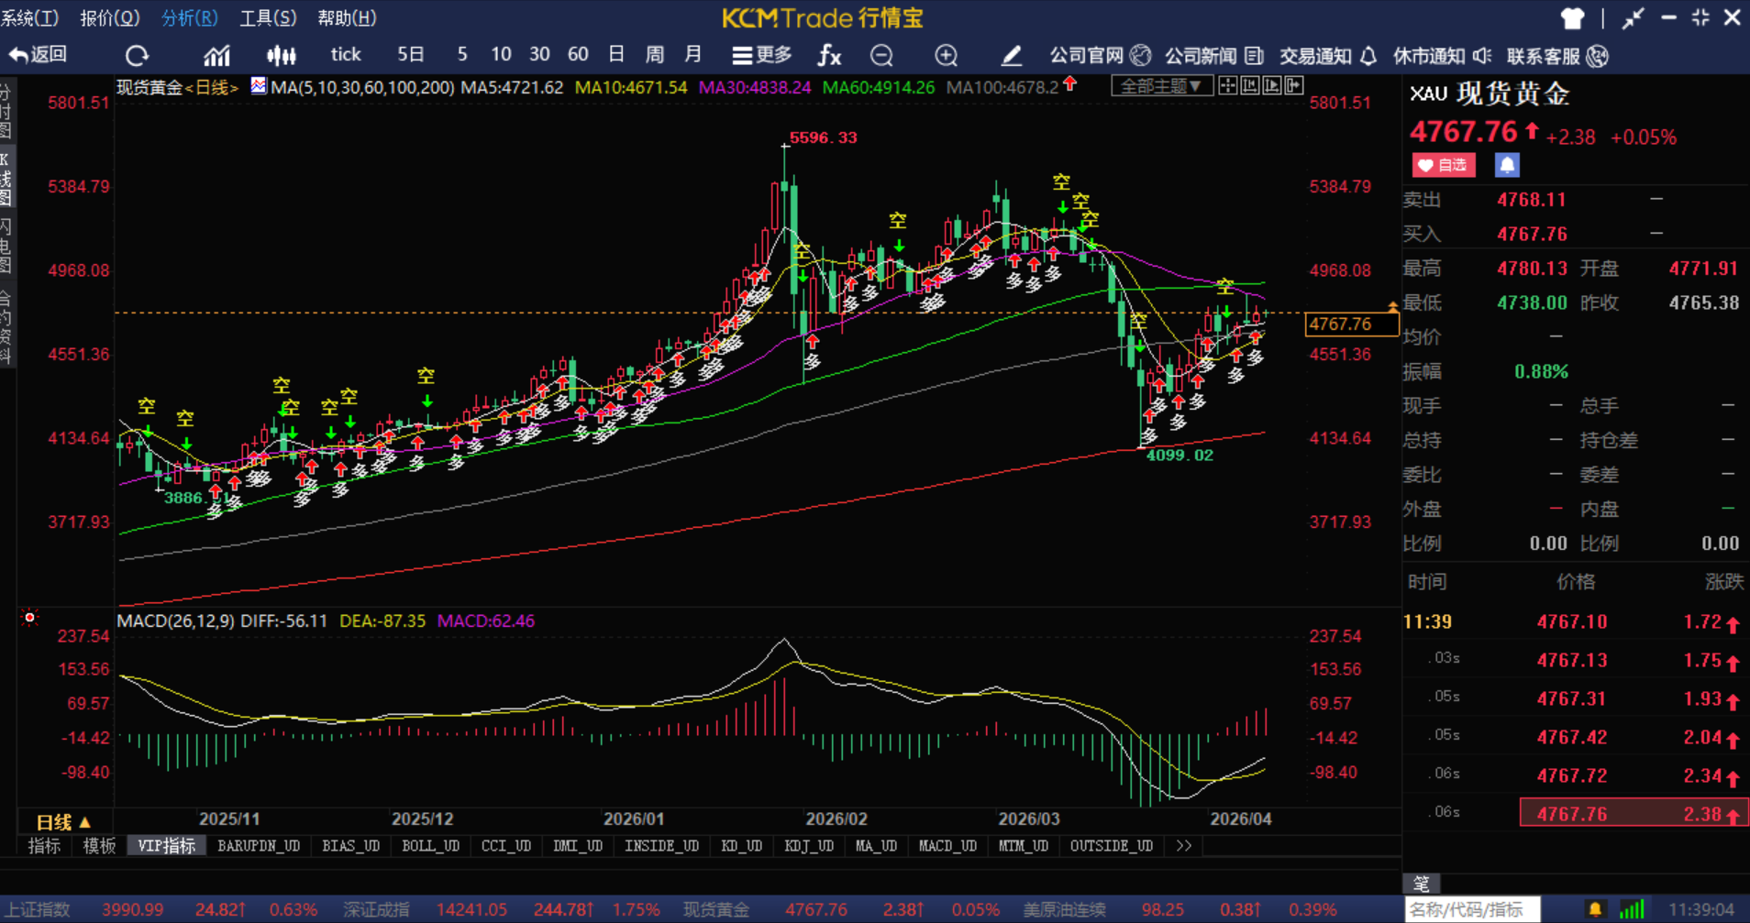The width and height of the screenshot is (1750, 923).
Task: Click the compact mode diagonal arrows icon
Action: tap(1633, 18)
